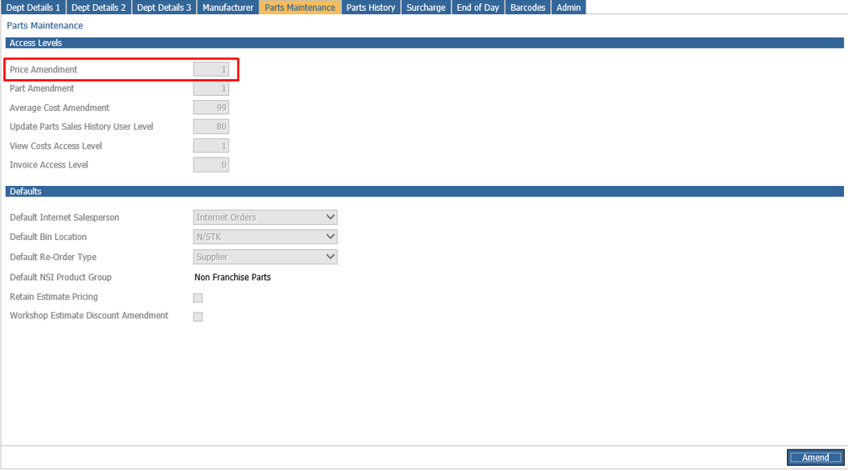This screenshot has width=848, height=471.
Task: Select the Dept Details 3 tab
Action: point(163,8)
